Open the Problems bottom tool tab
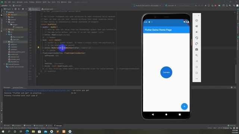Viewport: 239px width, 134px height. pyautogui.click(x=17, y=126)
